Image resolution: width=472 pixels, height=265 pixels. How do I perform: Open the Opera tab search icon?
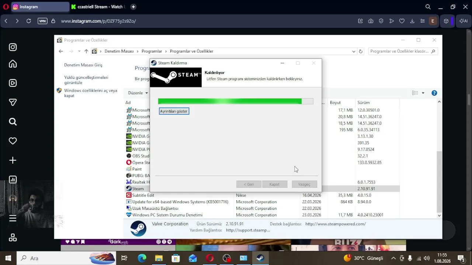[428, 7]
